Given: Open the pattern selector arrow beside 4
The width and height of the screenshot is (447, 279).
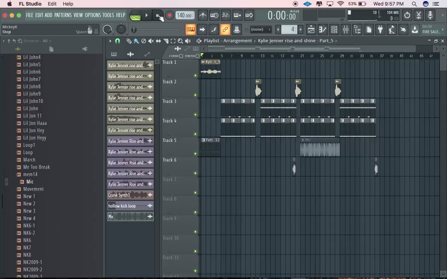Looking at the screenshot, I should click(278, 29).
